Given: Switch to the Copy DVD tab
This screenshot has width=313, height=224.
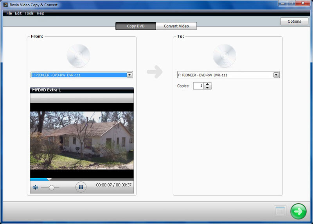Looking at the screenshot, I should (x=136, y=26).
